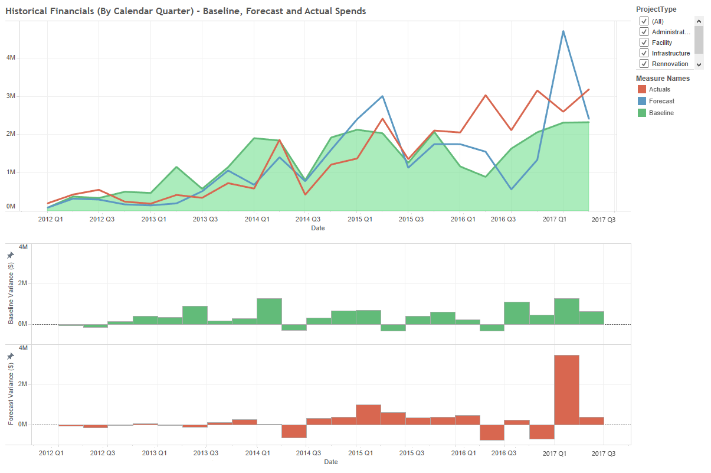Click the pin icon on Forecast Variance axis
This screenshot has height=473, width=711.
coord(10,357)
